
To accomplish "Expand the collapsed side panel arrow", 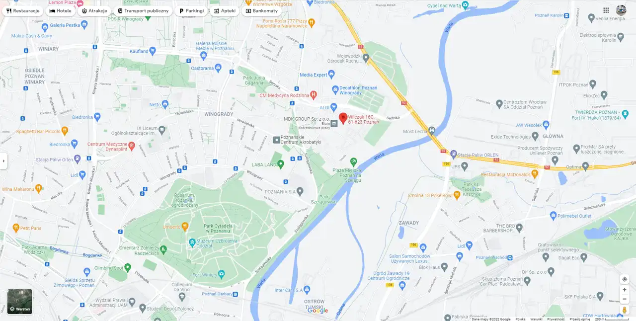I will pos(3,161).
